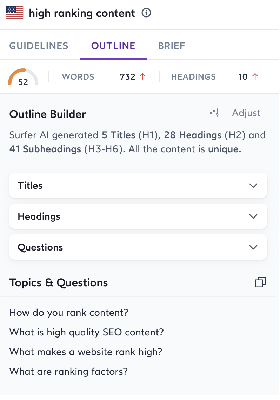Click the chevron on the Titles row
280x400 pixels.
click(x=253, y=186)
